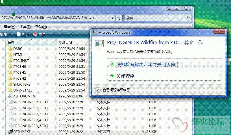Viewport: 231px width, 135px height.
Task: Click the DSRC folder name
Action: (18, 49)
